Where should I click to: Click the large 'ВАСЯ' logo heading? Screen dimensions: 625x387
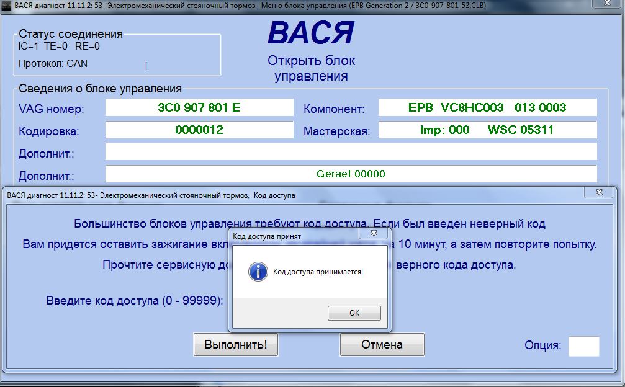pos(311,33)
